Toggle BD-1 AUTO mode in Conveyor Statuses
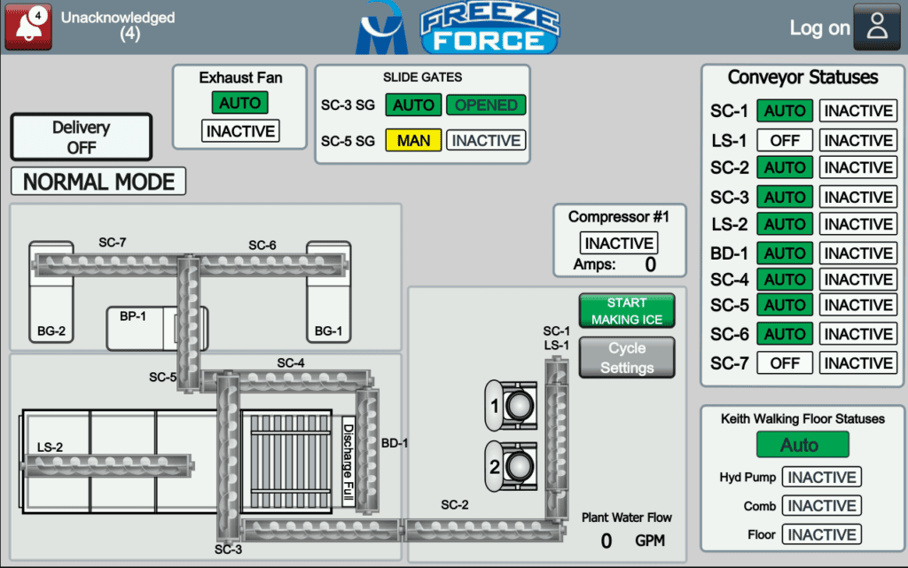908x568 pixels. (x=785, y=253)
